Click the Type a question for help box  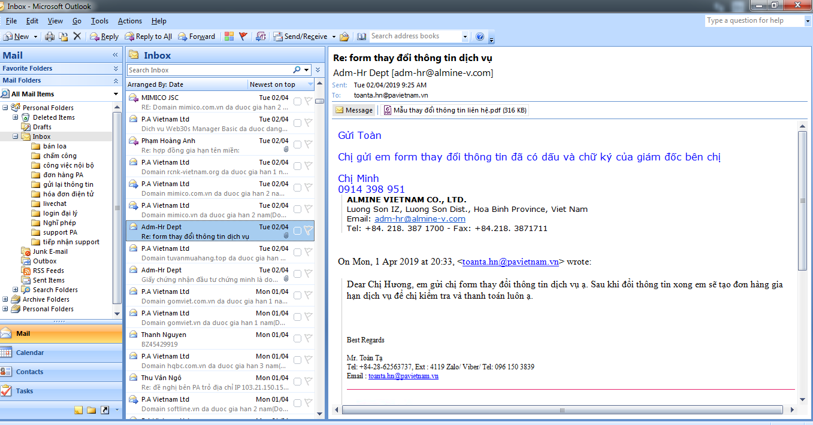pyautogui.click(x=754, y=21)
